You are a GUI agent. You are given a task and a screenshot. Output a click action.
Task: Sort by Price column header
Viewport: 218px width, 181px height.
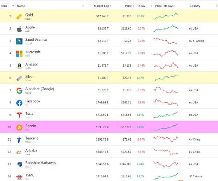click(x=128, y=6)
